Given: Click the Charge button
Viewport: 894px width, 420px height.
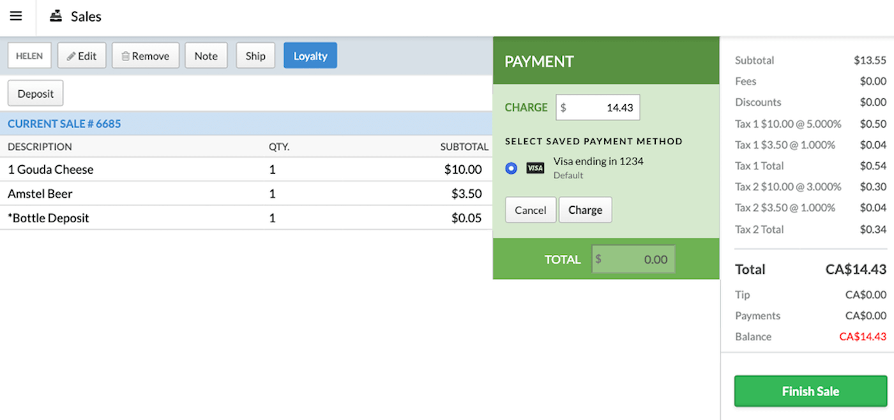Looking at the screenshot, I should 586,210.
